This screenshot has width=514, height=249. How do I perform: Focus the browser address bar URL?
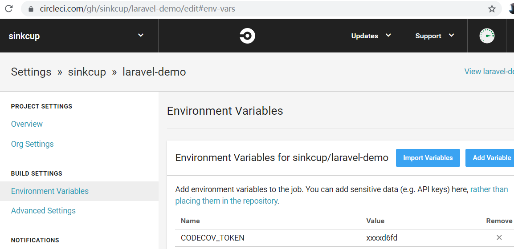[178, 9]
